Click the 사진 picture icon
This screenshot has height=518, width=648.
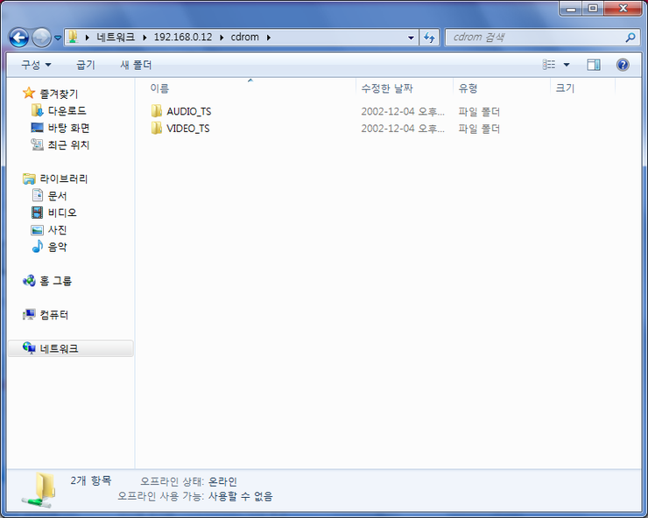37,229
